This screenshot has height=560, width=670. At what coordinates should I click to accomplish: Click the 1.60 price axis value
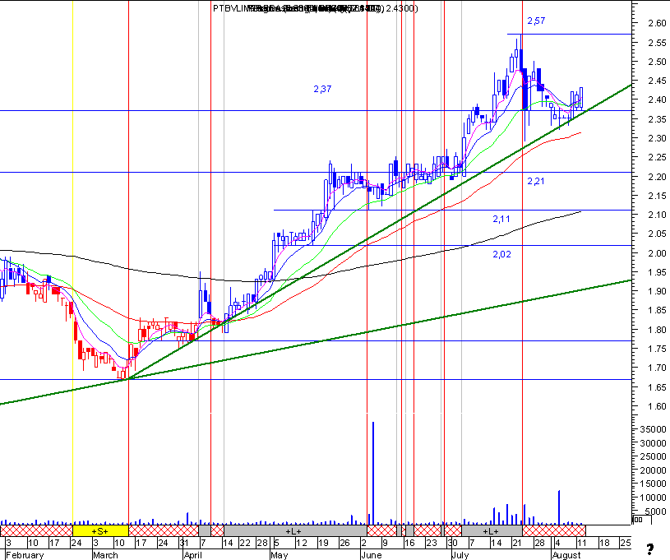click(657, 406)
